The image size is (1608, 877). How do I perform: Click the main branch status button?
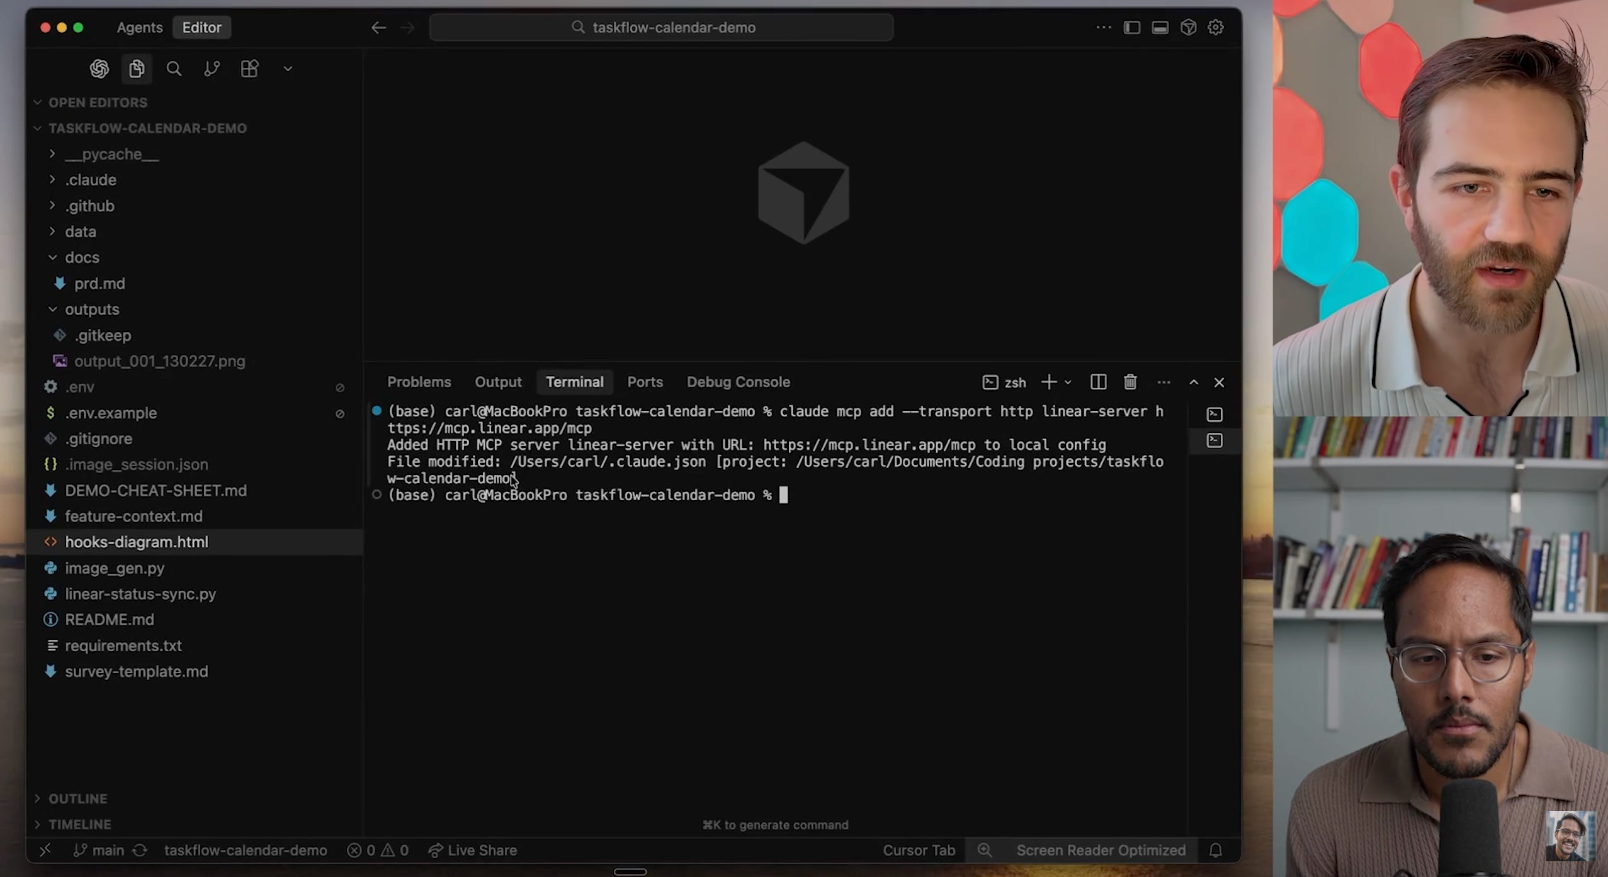pos(99,851)
